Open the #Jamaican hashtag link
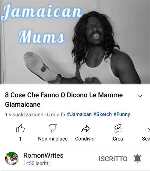 click(x=79, y=114)
